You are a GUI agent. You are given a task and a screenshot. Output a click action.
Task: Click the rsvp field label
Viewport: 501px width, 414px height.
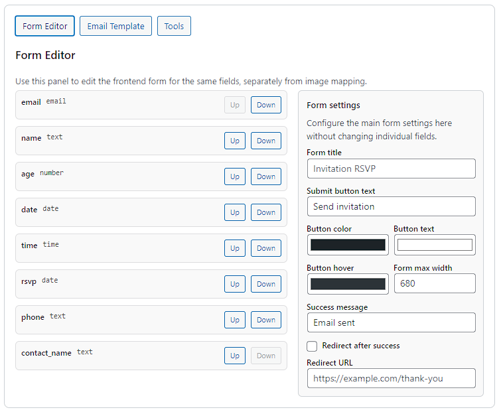[29, 282]
